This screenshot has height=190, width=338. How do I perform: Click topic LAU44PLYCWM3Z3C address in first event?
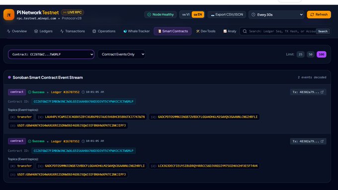click(x=91, y=117)
